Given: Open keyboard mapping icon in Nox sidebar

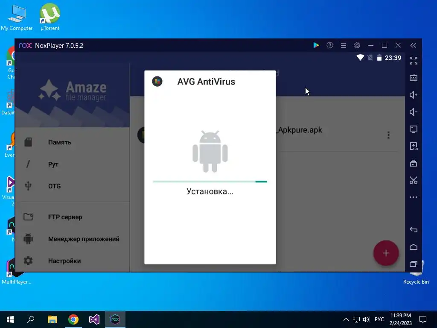Looking at the screenshot, I should pos(413,78).
